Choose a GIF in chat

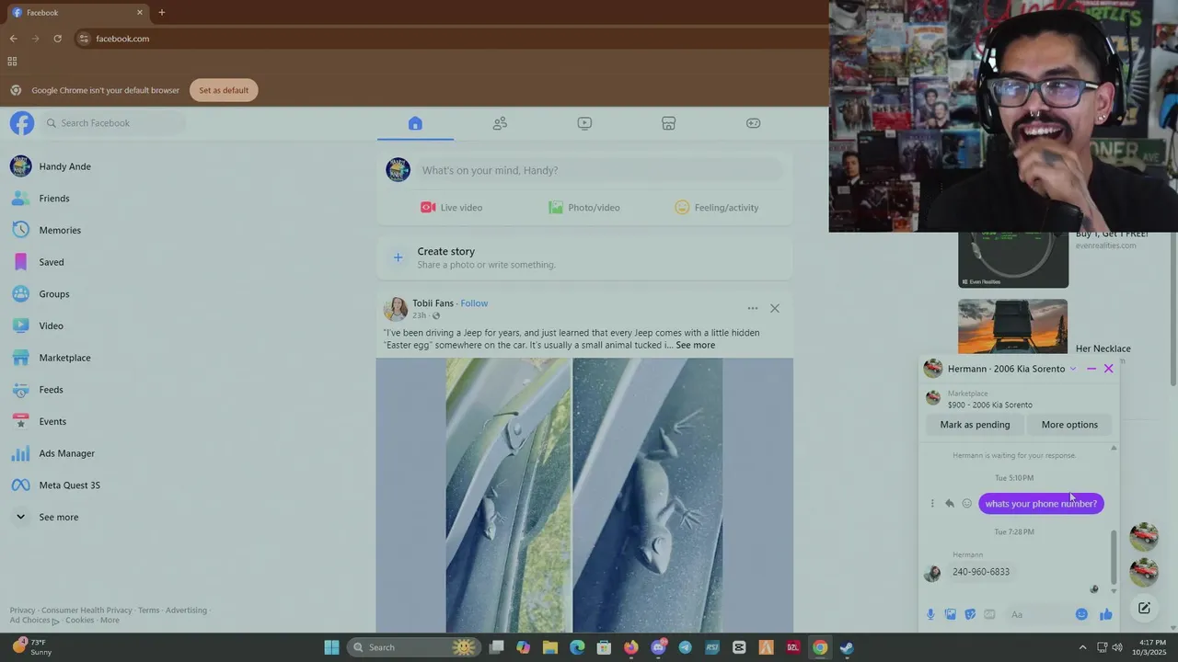989,614
